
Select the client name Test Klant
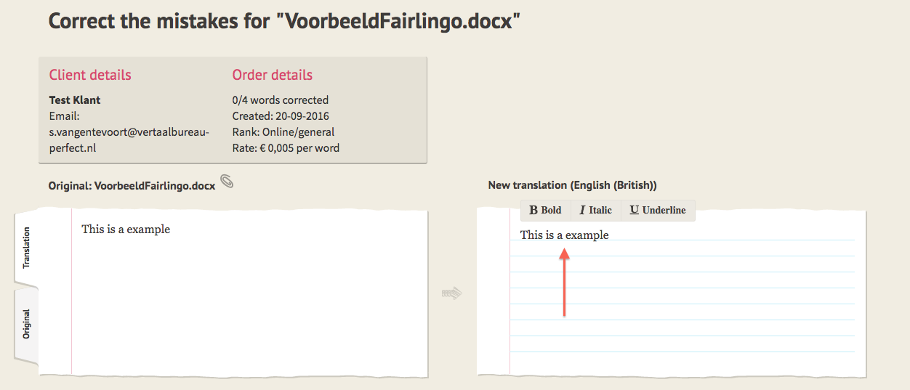click(75, 100)
